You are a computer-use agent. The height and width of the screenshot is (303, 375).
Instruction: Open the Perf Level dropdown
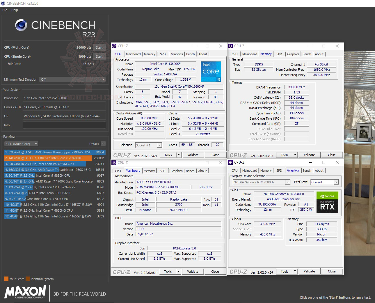click(324, 182)
